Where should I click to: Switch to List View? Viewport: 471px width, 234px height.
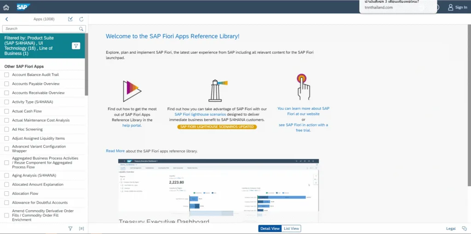click(291, 228)
